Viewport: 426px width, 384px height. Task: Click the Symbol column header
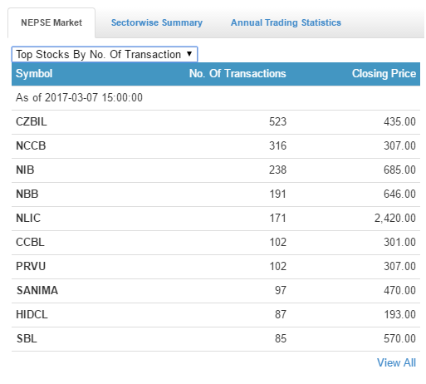click(x=34, y=74)
